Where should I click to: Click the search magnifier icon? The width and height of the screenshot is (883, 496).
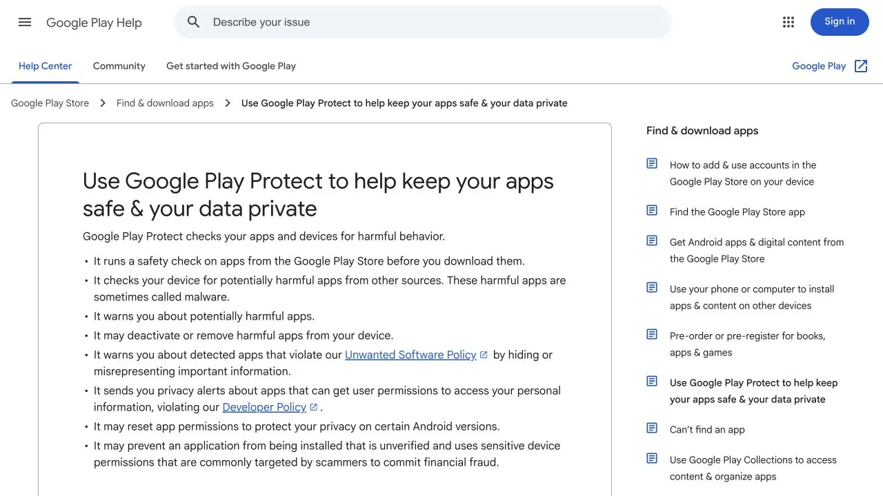click(194, 22)
